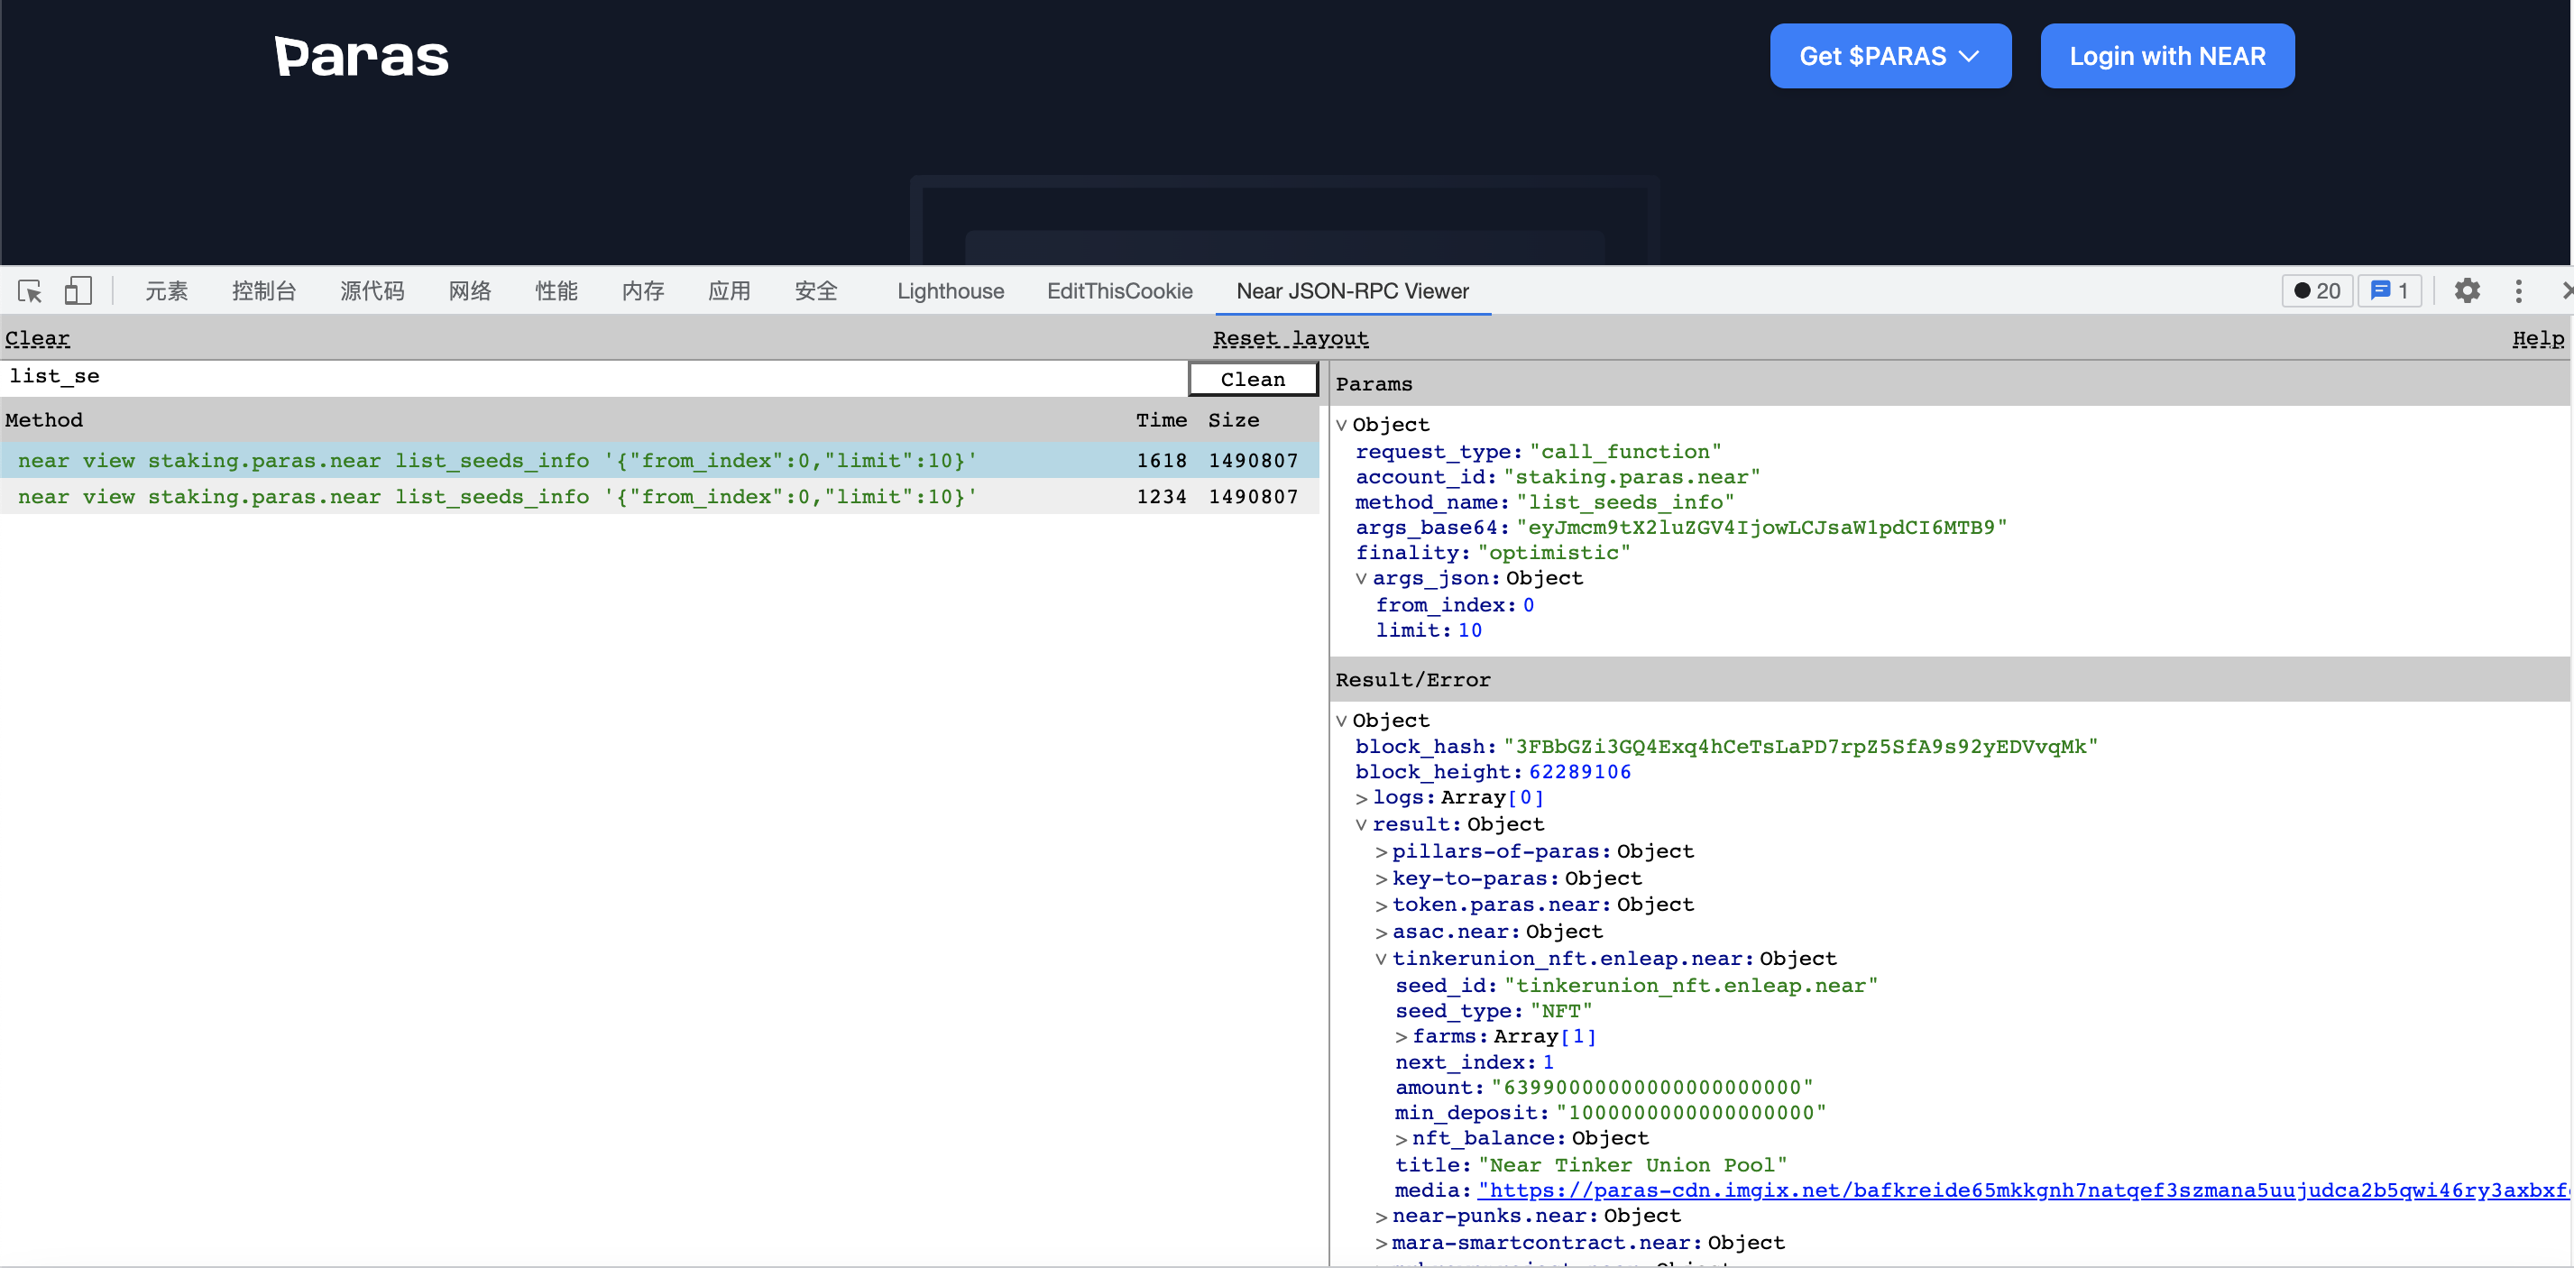Click the devtools menu options icon

click(x=2520, y=290)
